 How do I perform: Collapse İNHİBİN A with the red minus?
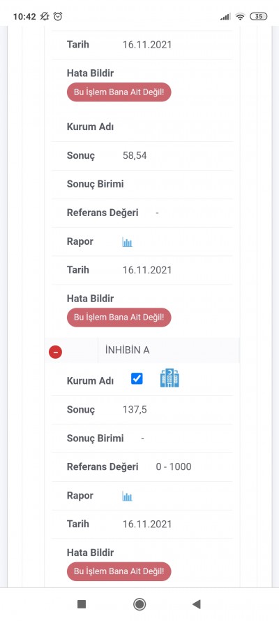coord(55,352)
